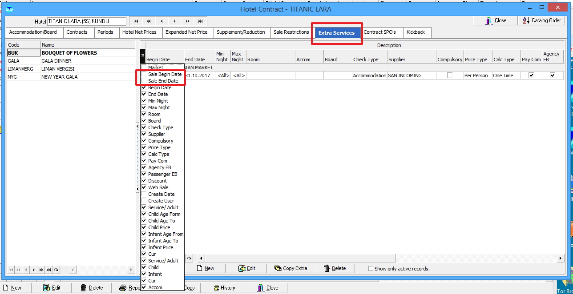Screen dimensions: 573x294
Task: Jump to last hotel record in top navigator
Action: tap(201, 21)
